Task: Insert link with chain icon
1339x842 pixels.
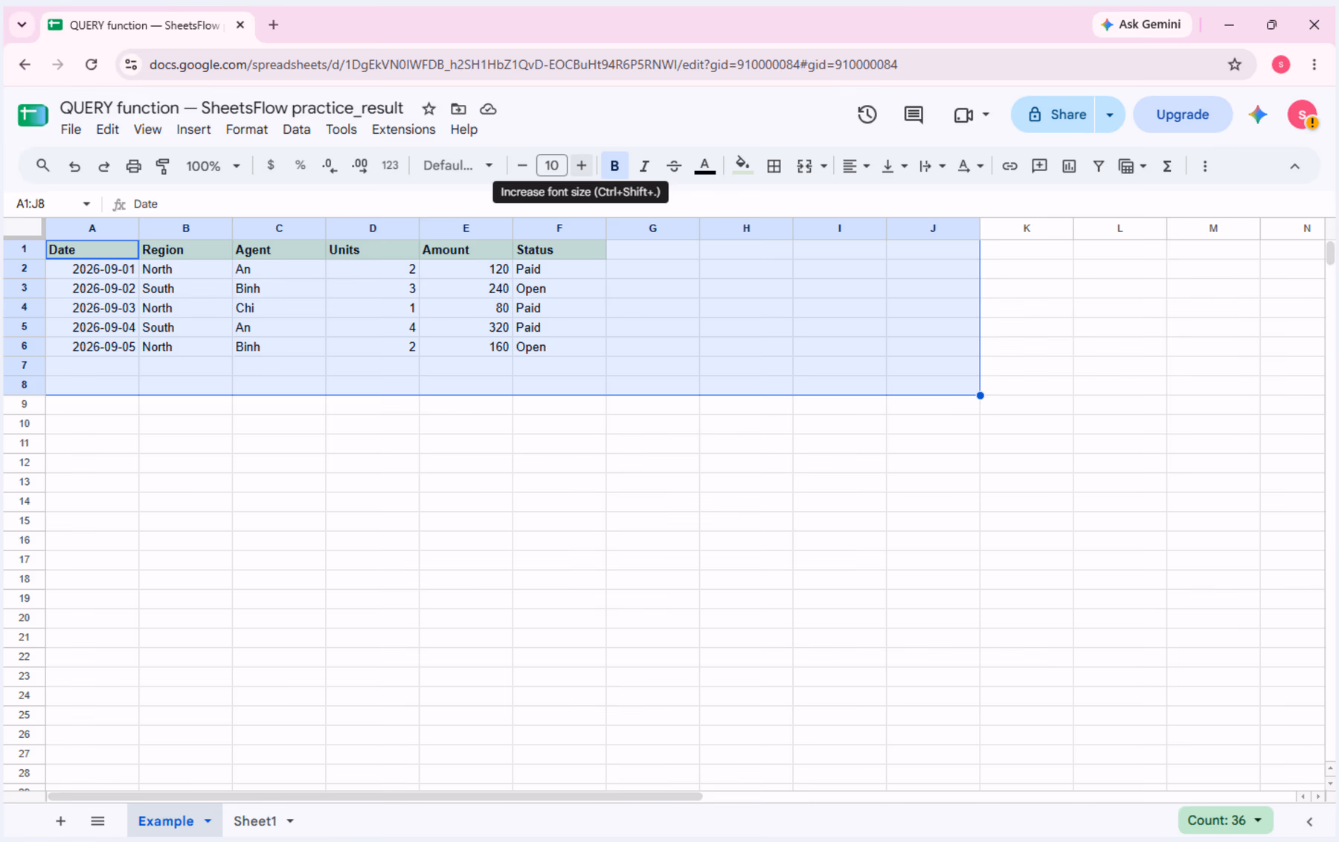Action: pyautogui.click(x=1009, y=166)
